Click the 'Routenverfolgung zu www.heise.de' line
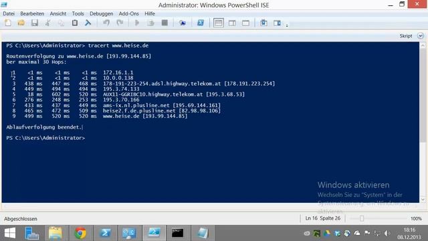 click(x=79, y=56)
